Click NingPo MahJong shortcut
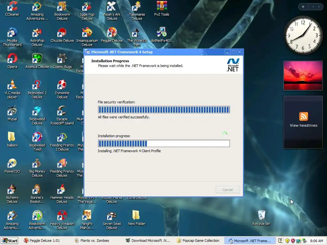Screen dimensions: 327x245 tap(87, 216)
